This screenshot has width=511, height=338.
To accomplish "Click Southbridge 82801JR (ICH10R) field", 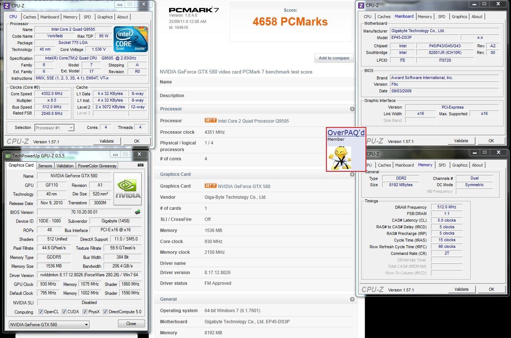I will point(445,52).
